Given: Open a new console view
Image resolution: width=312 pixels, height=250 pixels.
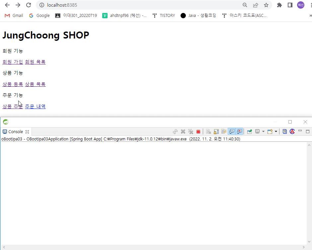Looking at the screenshot, I should point(270,131).
